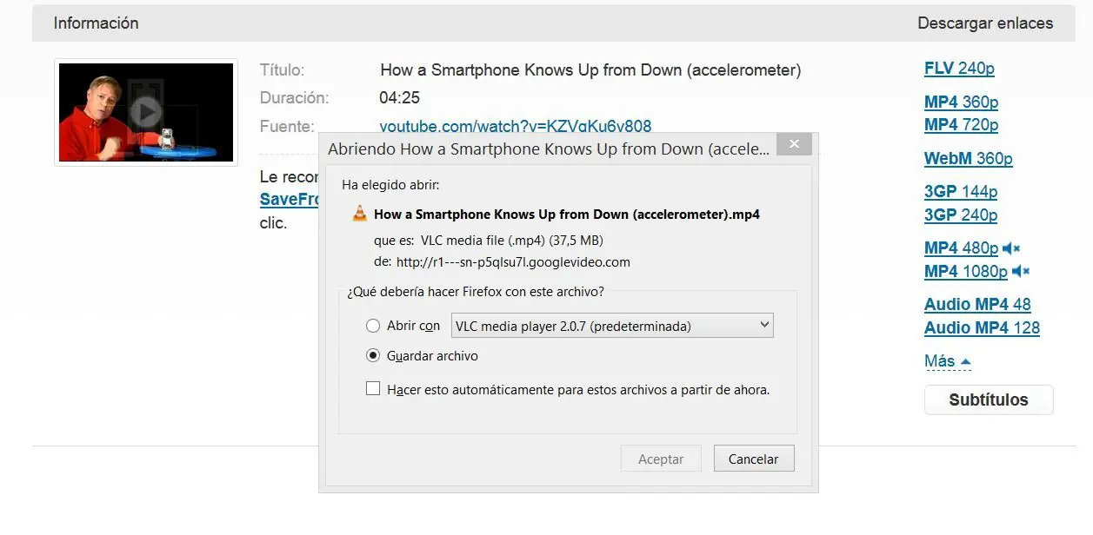Download the 3GP 240p link

click(x=961, y=215)
